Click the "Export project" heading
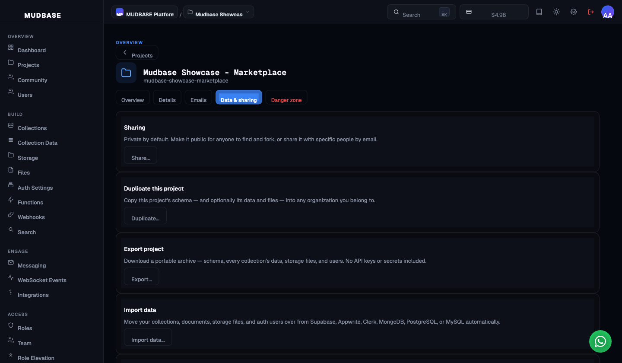 point(144,249)
